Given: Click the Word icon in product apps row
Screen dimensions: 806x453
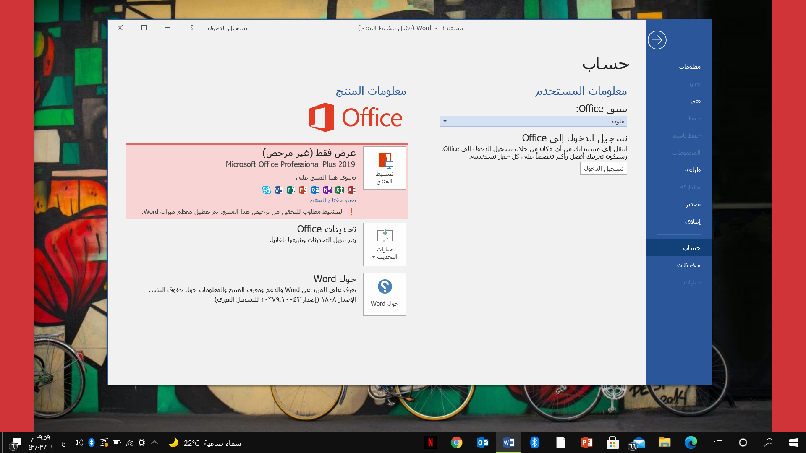Looking at the screenshot, I should click(279, 190).
